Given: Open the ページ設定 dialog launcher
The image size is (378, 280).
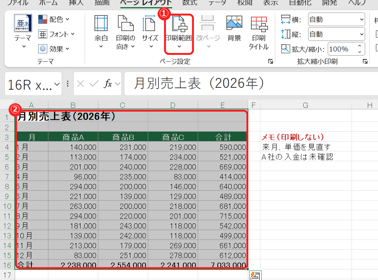Looking at the screenshot, I should click(x=271, y=62).
